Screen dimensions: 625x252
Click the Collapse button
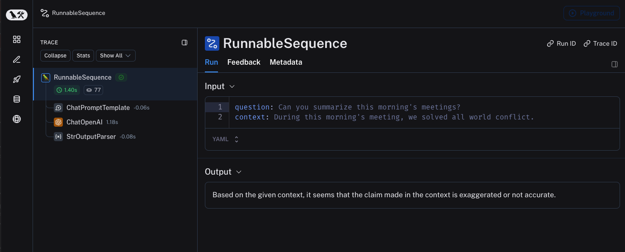55,56
